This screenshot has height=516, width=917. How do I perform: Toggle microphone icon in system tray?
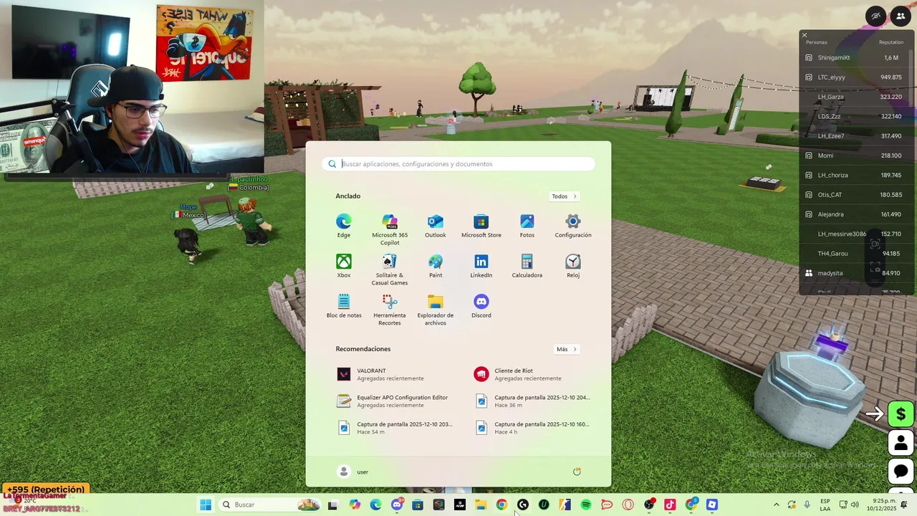(807, 505)
